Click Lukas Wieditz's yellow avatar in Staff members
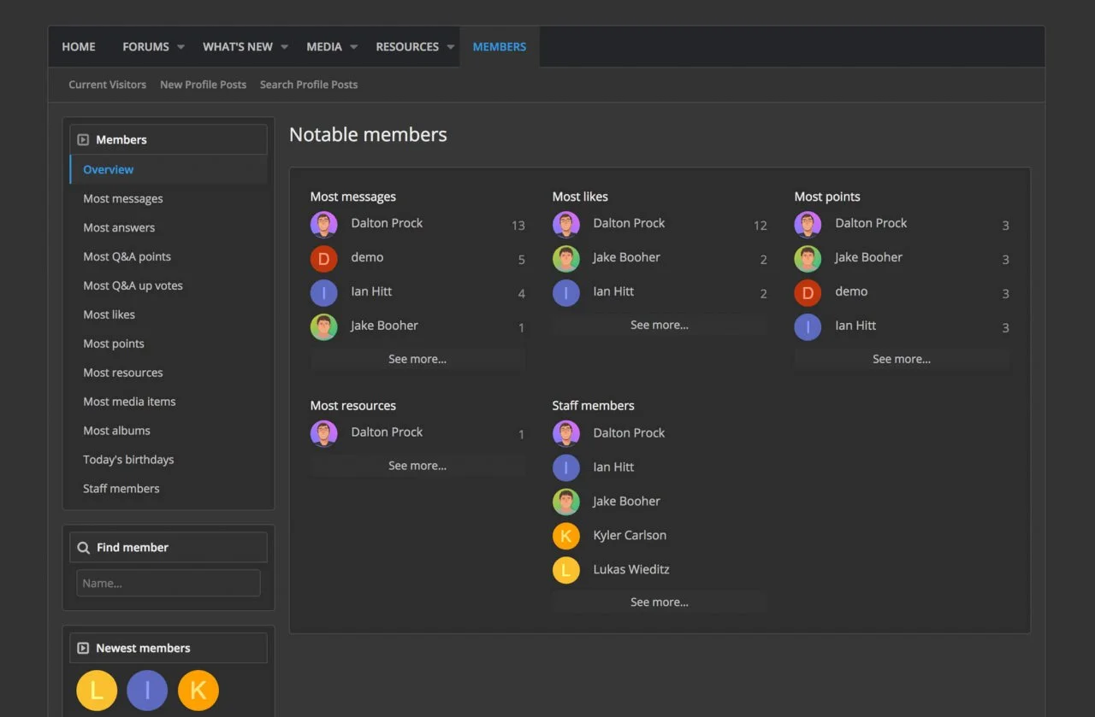The width and height of the screenshot is (1095, 717). tap(565, 570)
